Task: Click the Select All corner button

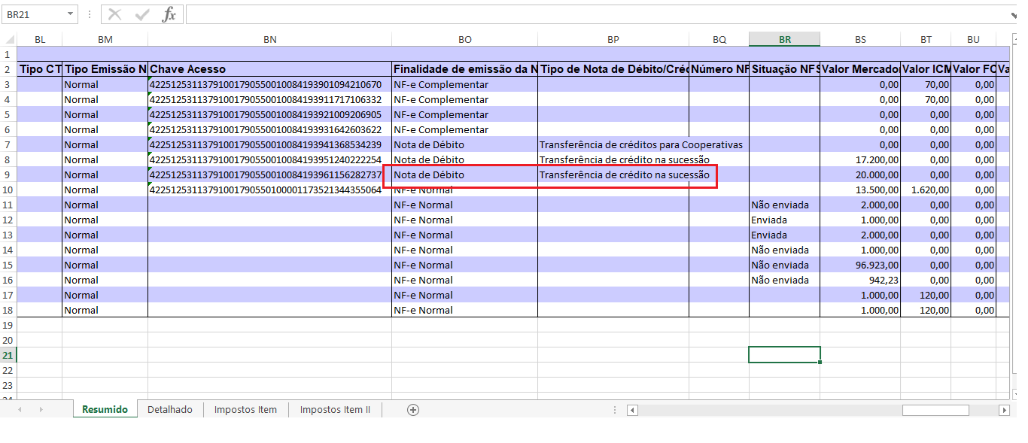Action: 8,39
